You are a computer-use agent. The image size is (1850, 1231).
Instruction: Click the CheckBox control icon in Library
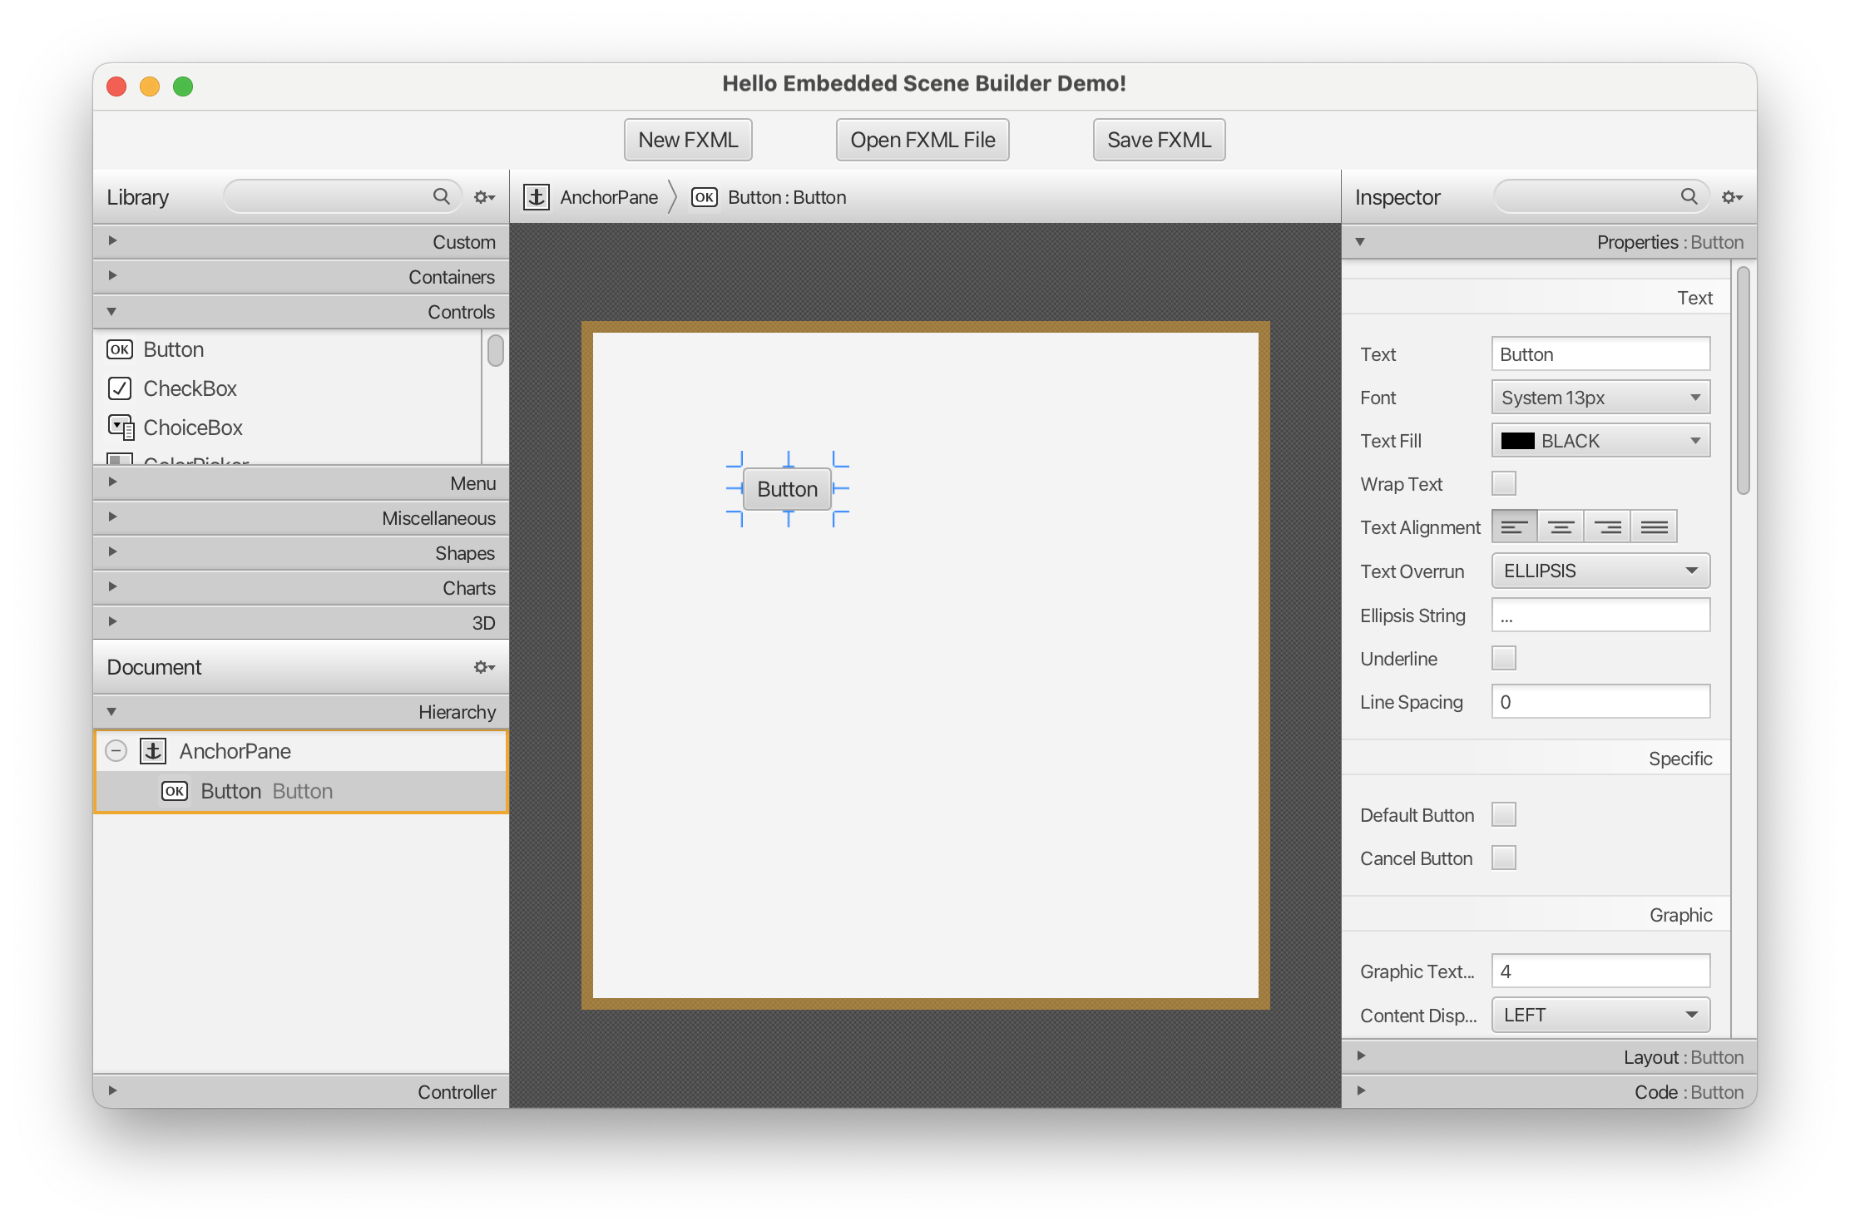point(121,388)
